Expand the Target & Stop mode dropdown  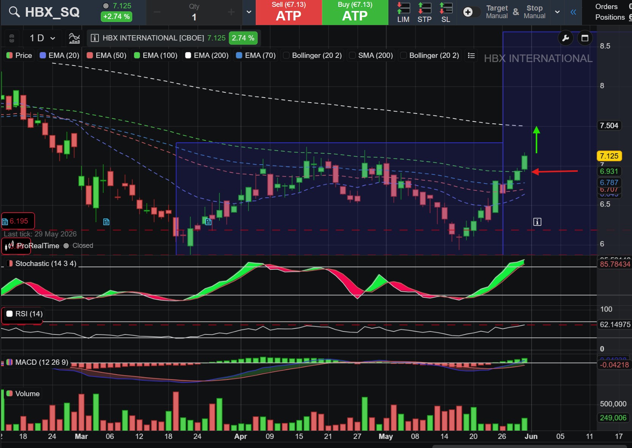[x=557, y=12]
